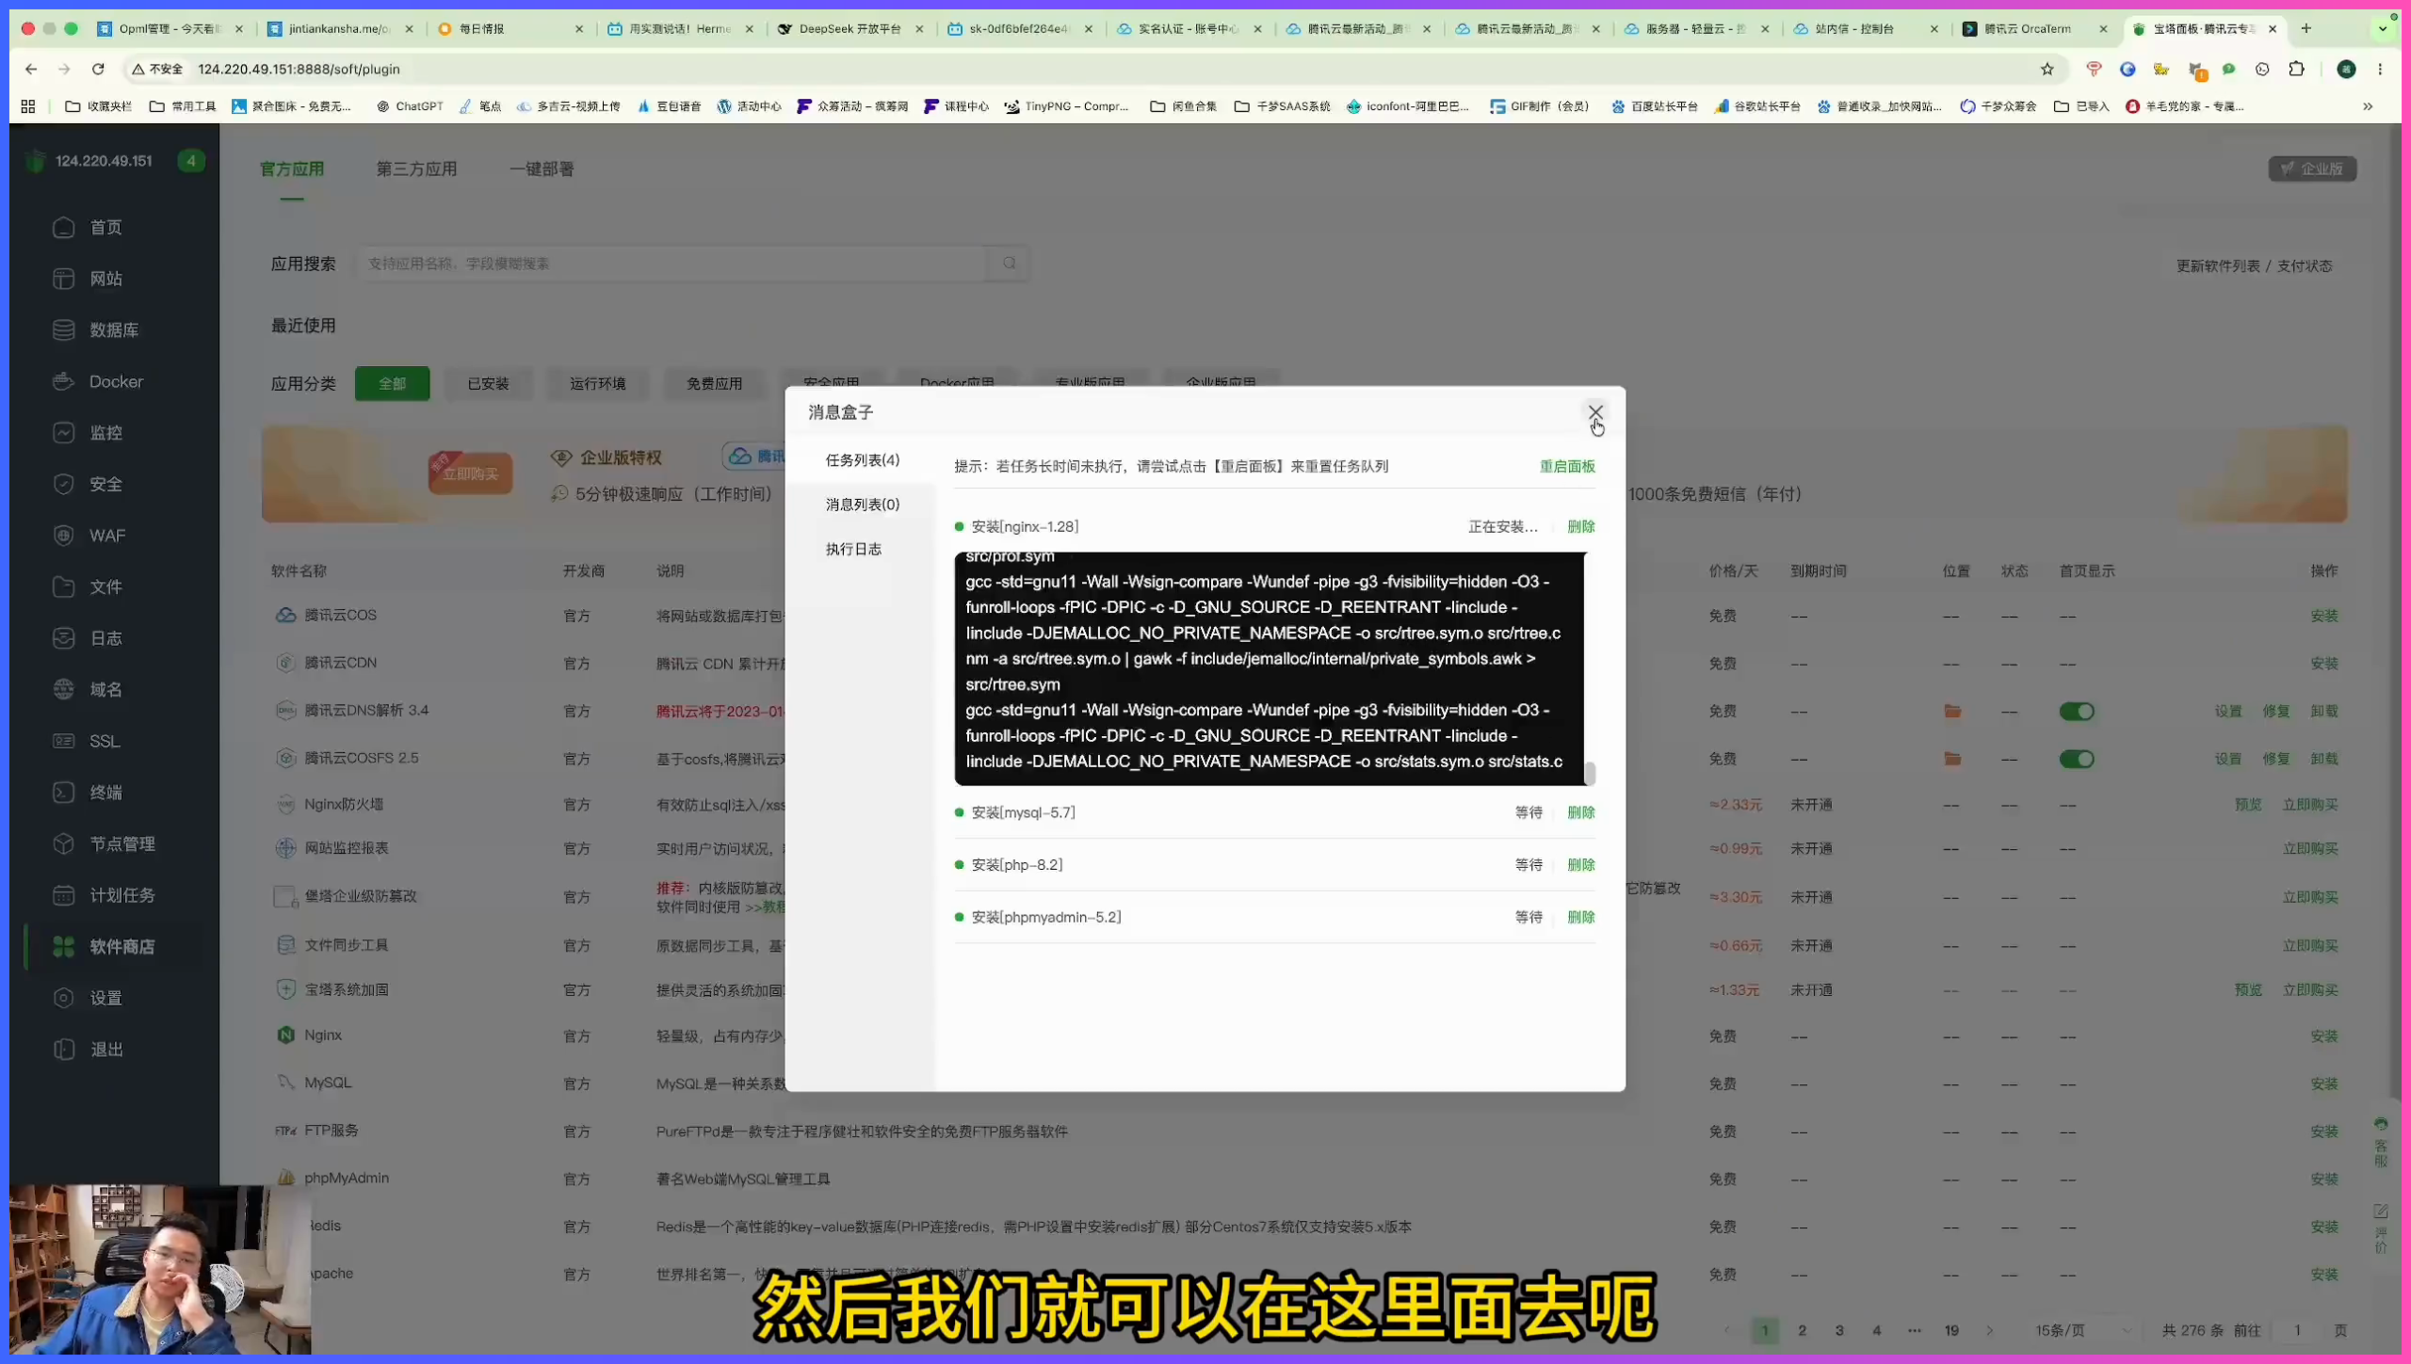This screenshot has width=2411, height=1364.
Task: Open the 域名 sidebar page
Action: point(105,689)
